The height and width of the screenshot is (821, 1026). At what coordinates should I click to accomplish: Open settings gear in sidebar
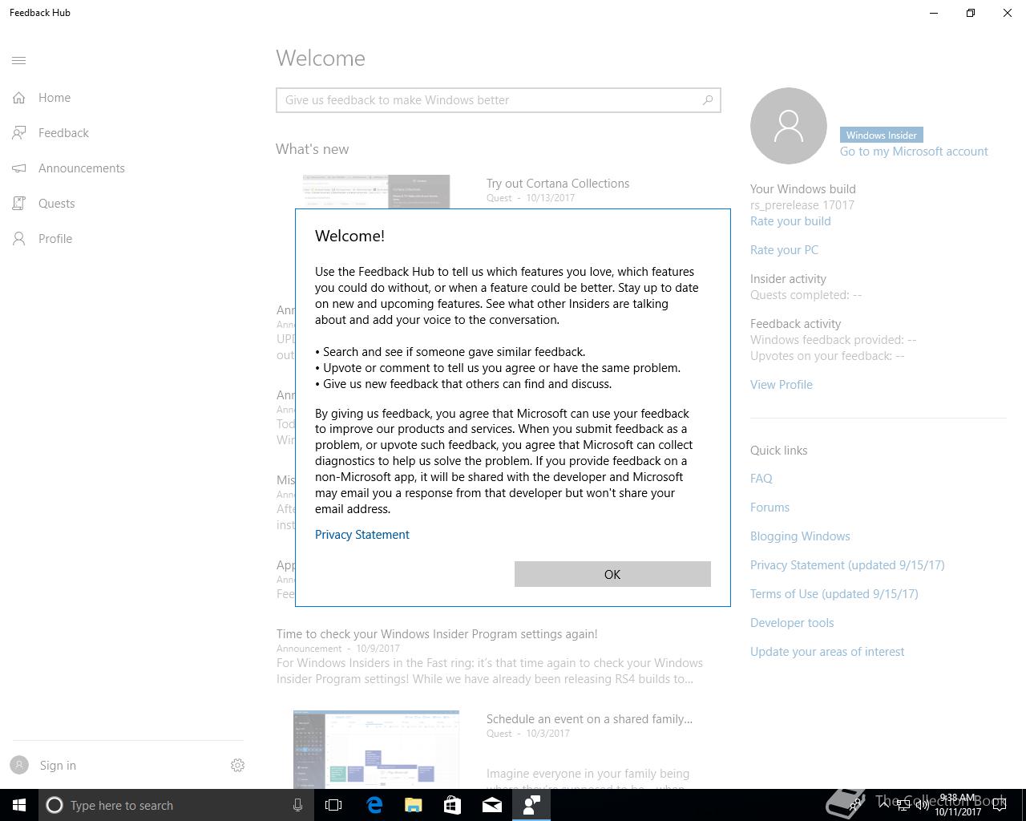(237, 766)
